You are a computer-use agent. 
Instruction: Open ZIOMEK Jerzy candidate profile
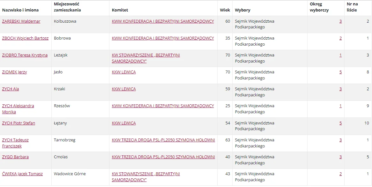[x=14, y=72]
